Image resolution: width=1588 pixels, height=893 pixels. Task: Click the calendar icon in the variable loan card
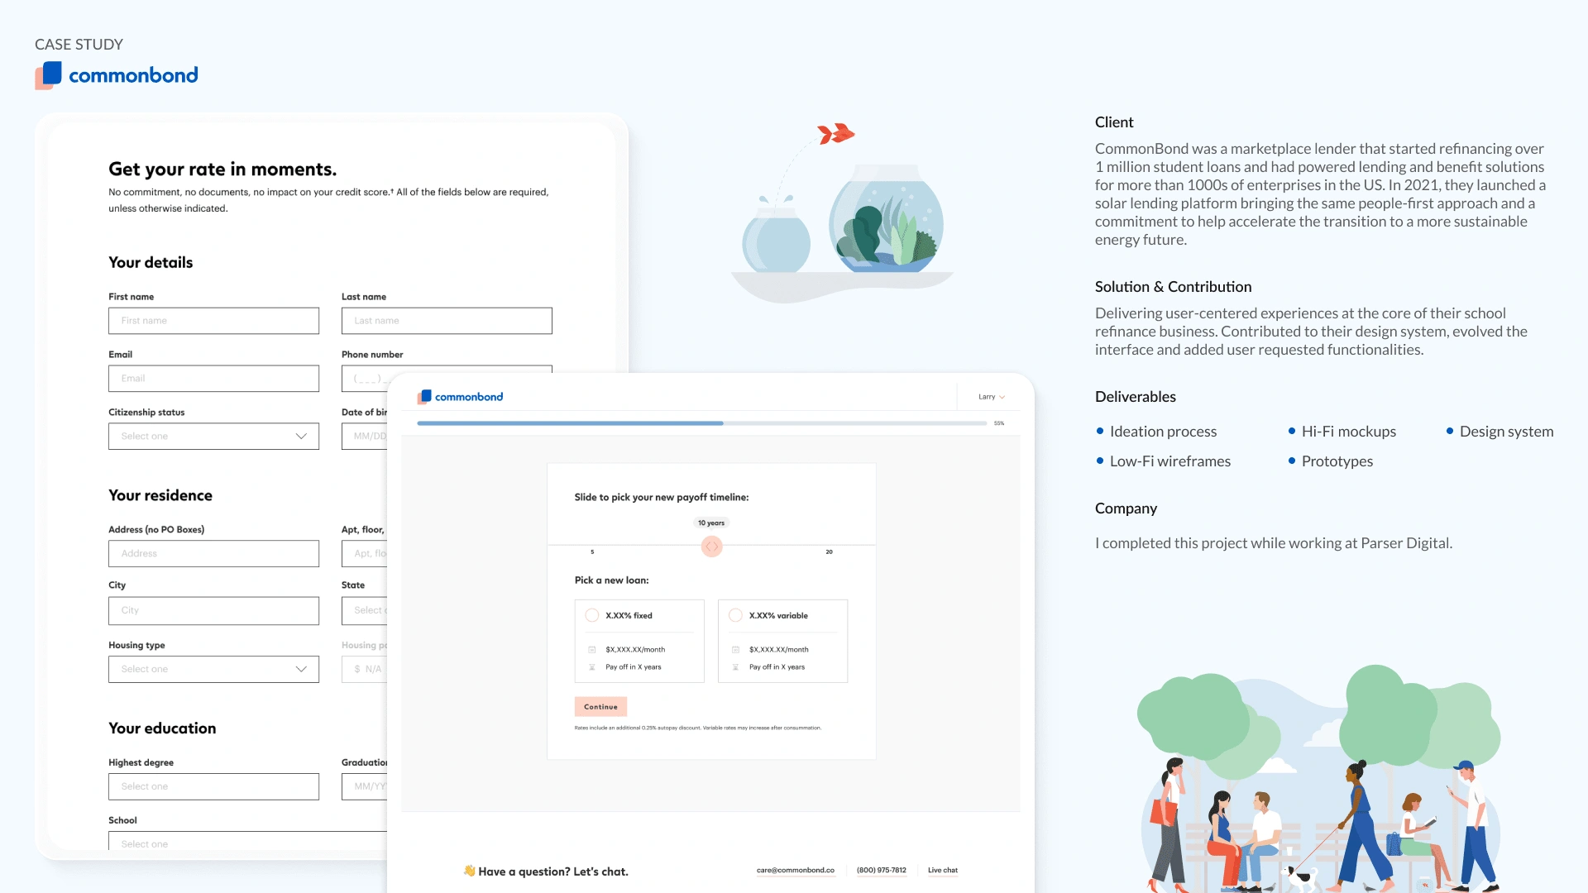click(735, 650)
